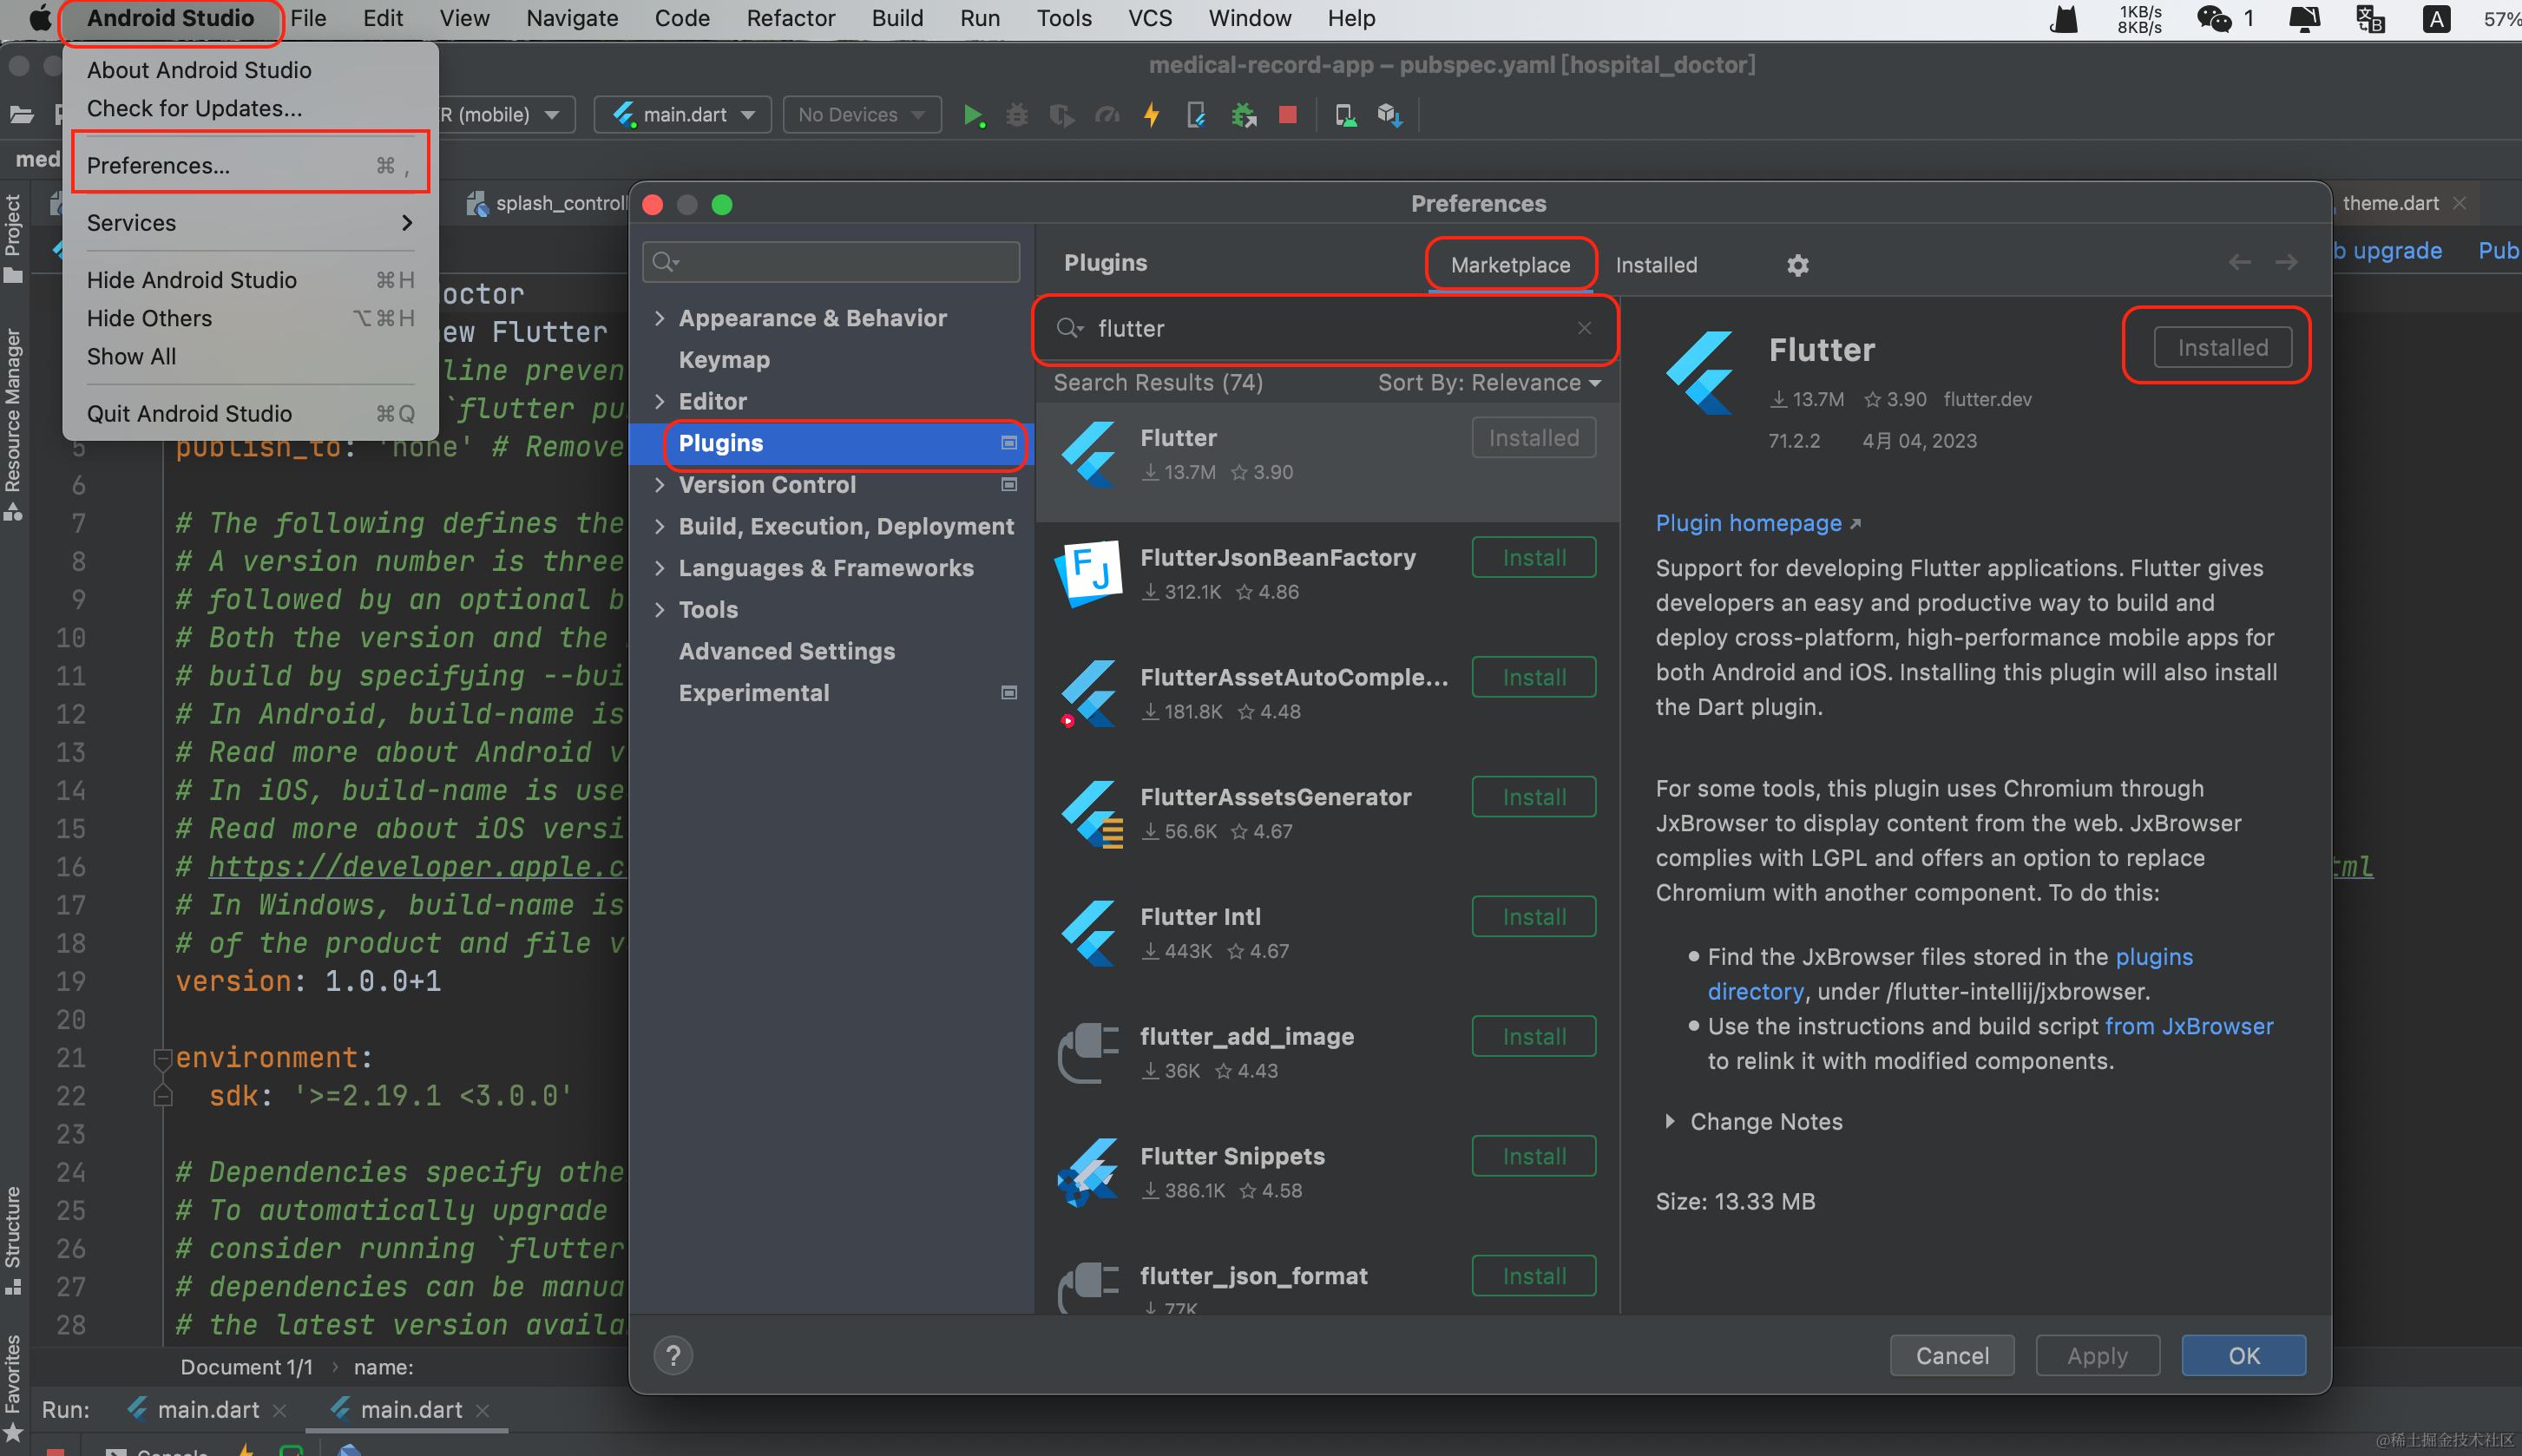The image size is (2522, 1456).
Task: Open the Device Manager icon in toolbar
Action: (x=1345, y=115)
